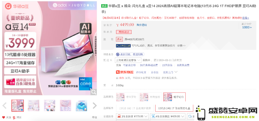Select the 树莓蜜粉 color option
259x121 pixels.
coord(151,97)
